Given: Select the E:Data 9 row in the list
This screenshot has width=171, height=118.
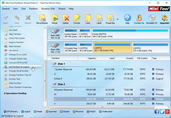Looking at the screenshot, I should [x=109, y=79].
